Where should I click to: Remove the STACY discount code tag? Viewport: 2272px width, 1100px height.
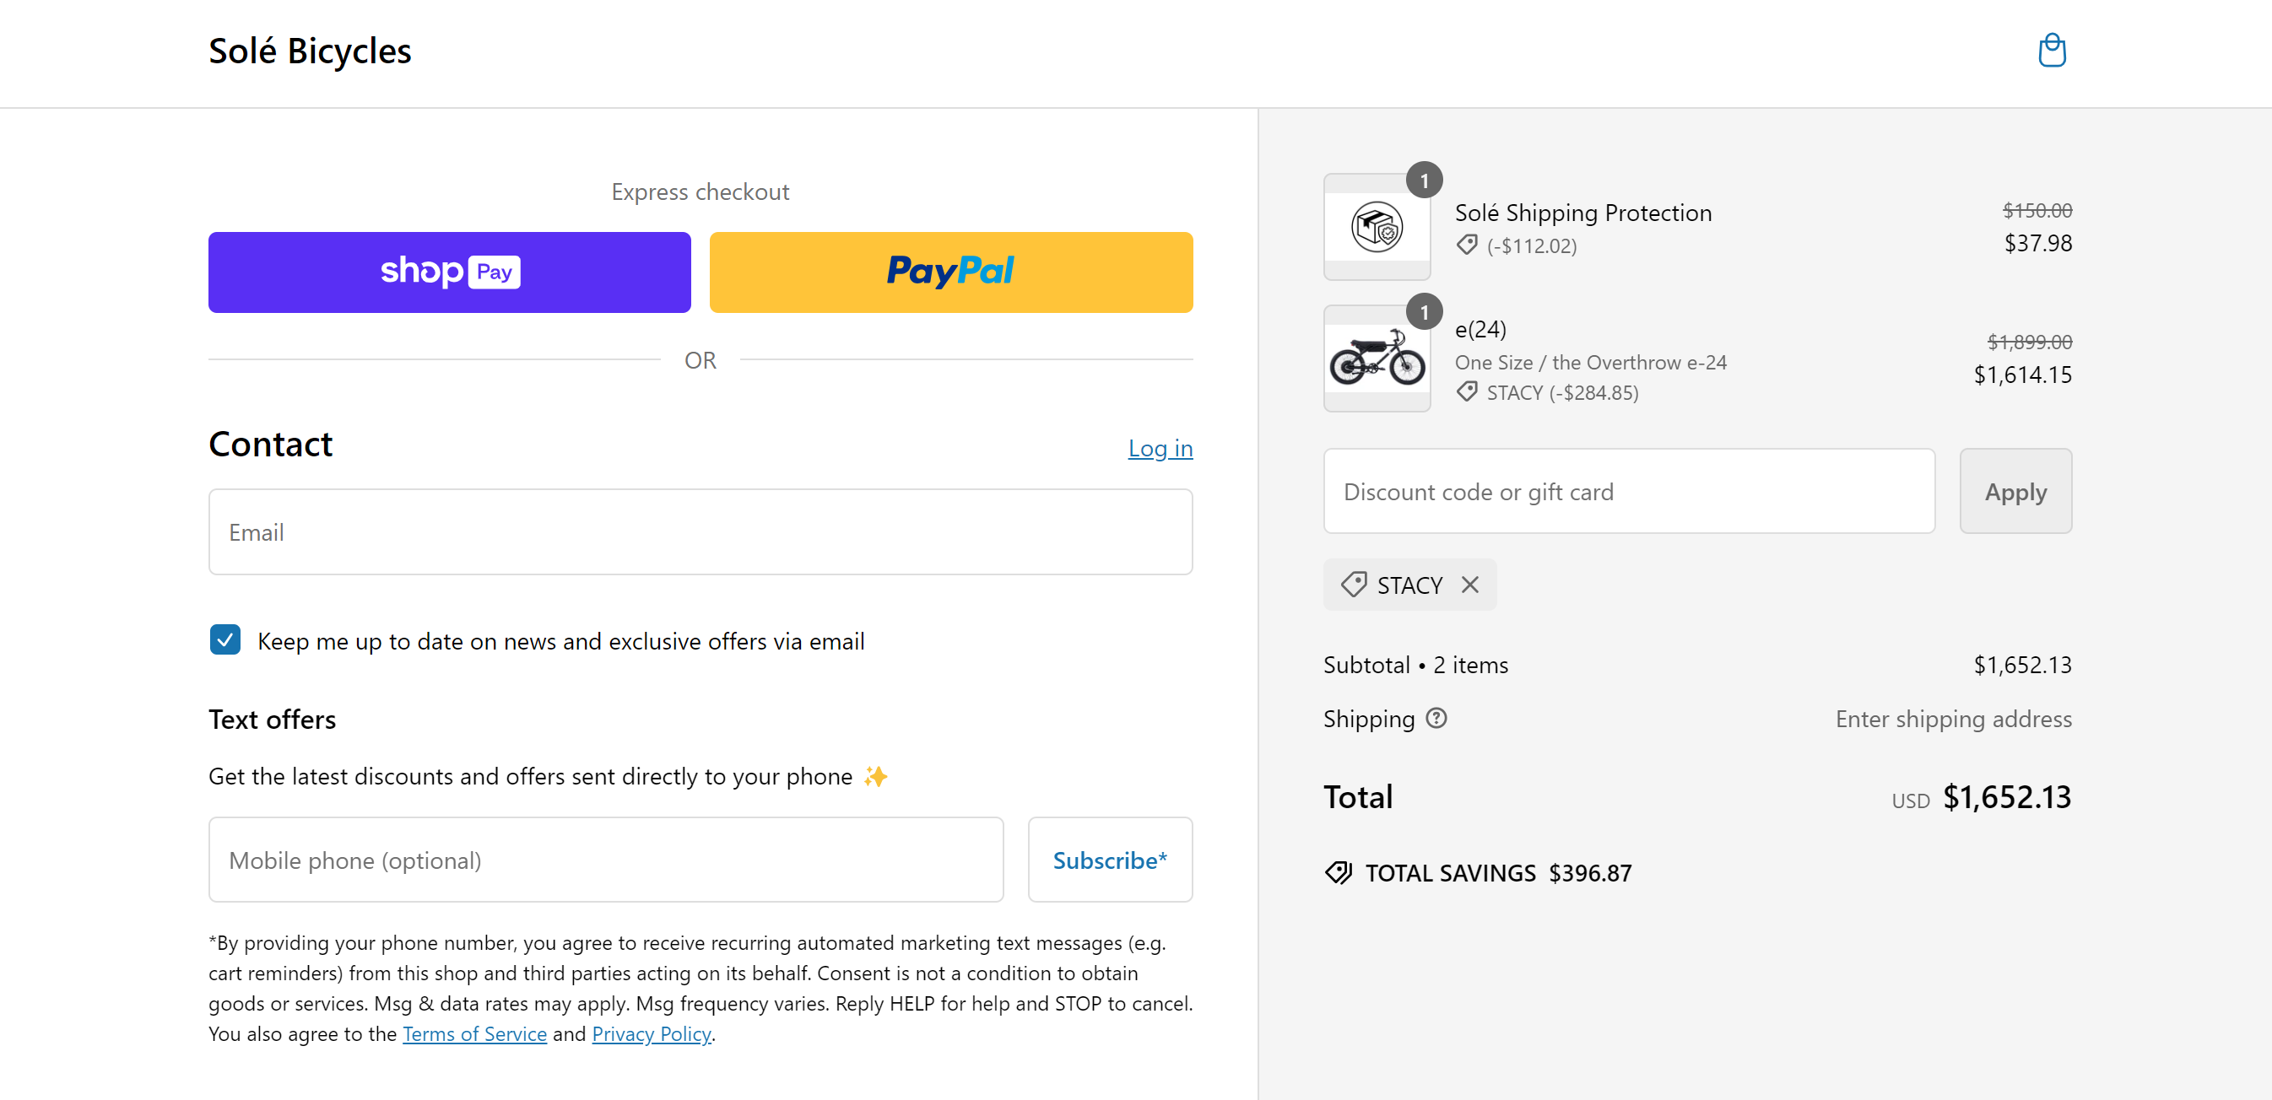1469,585
